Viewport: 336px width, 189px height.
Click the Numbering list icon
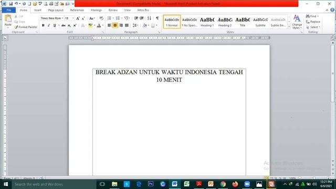click(x=118, y=18)
